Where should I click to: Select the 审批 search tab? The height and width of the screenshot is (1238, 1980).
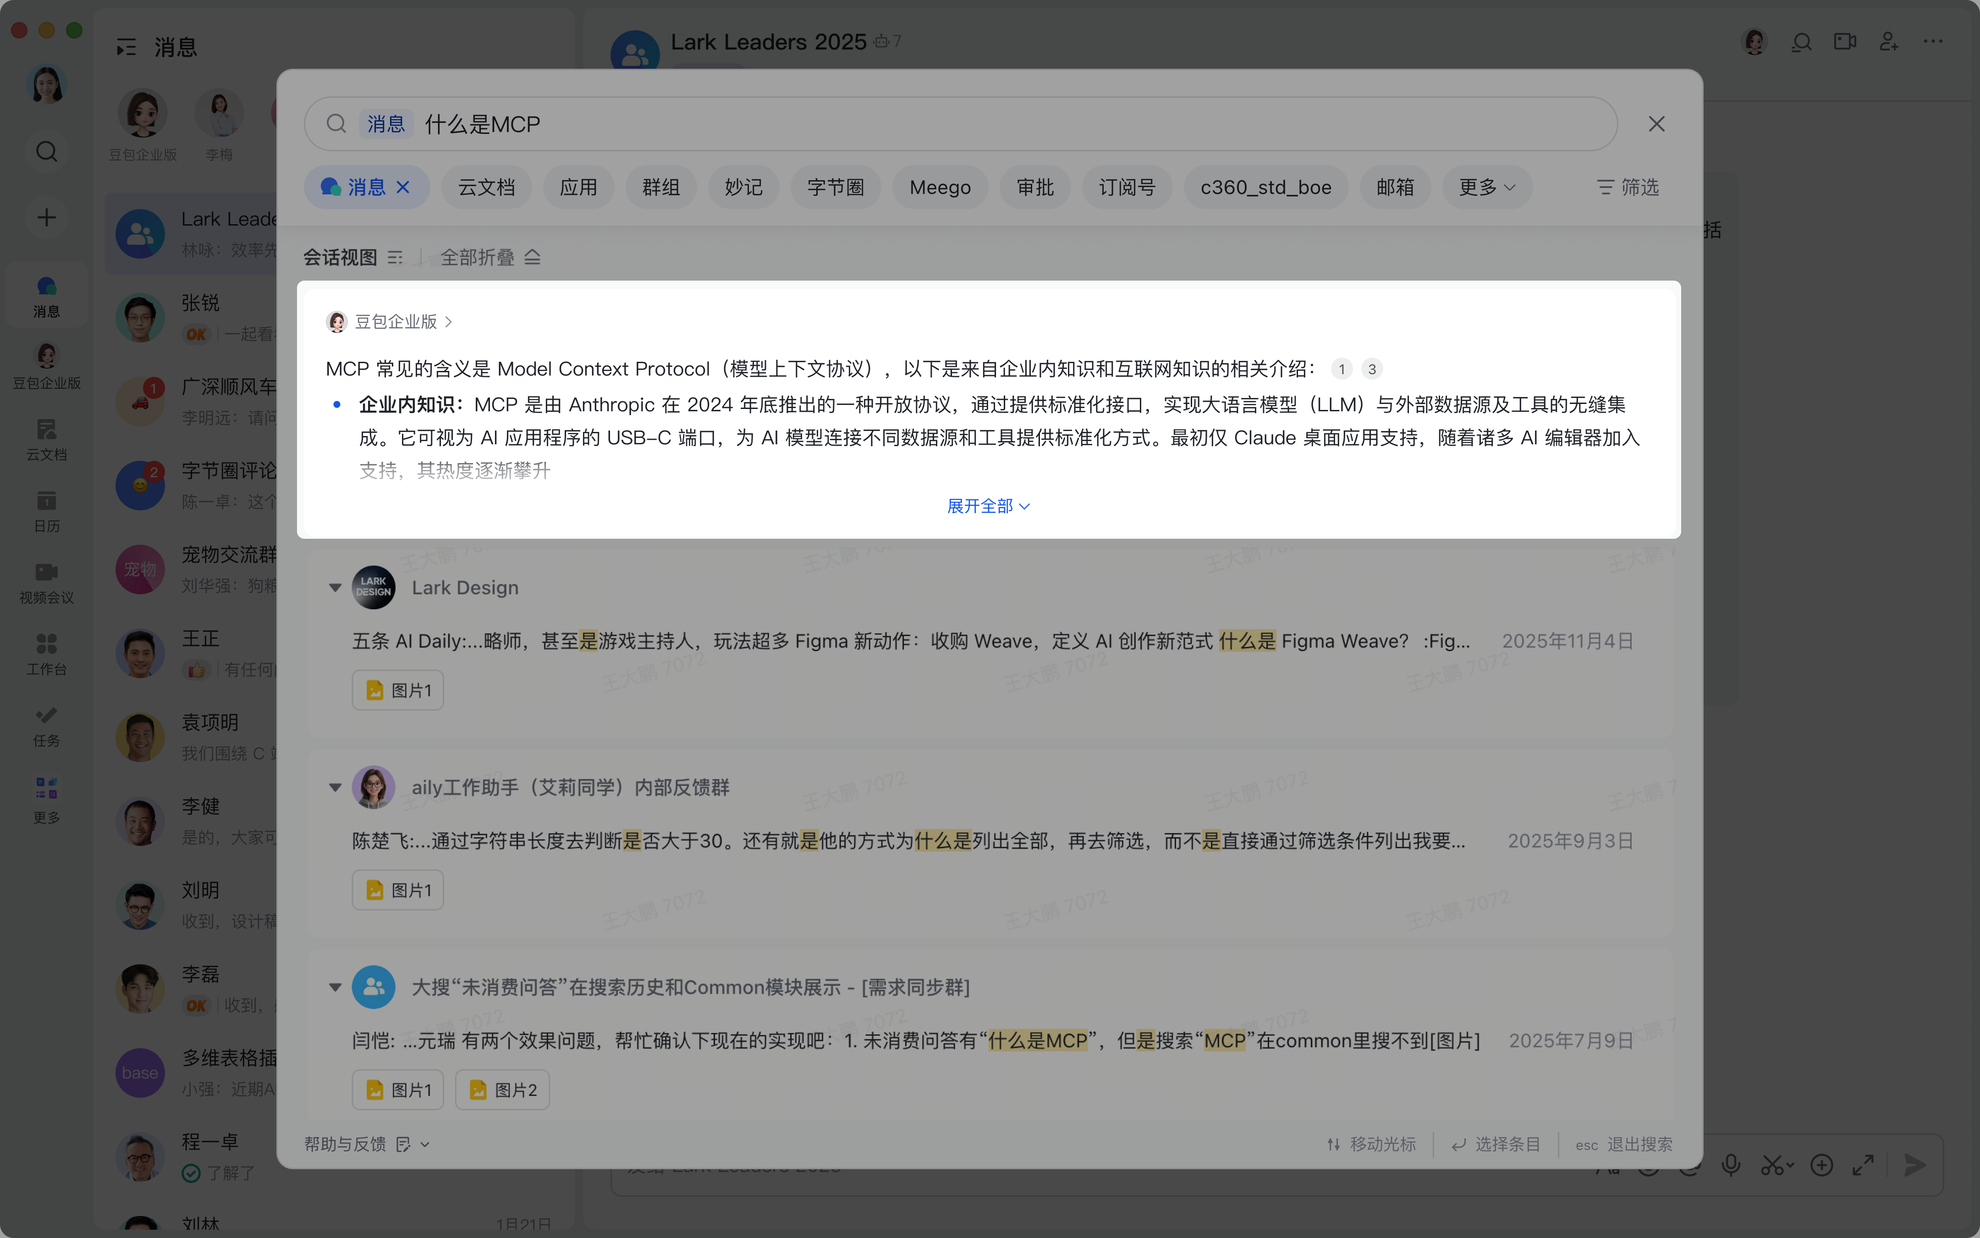[x=1035, y=188]
